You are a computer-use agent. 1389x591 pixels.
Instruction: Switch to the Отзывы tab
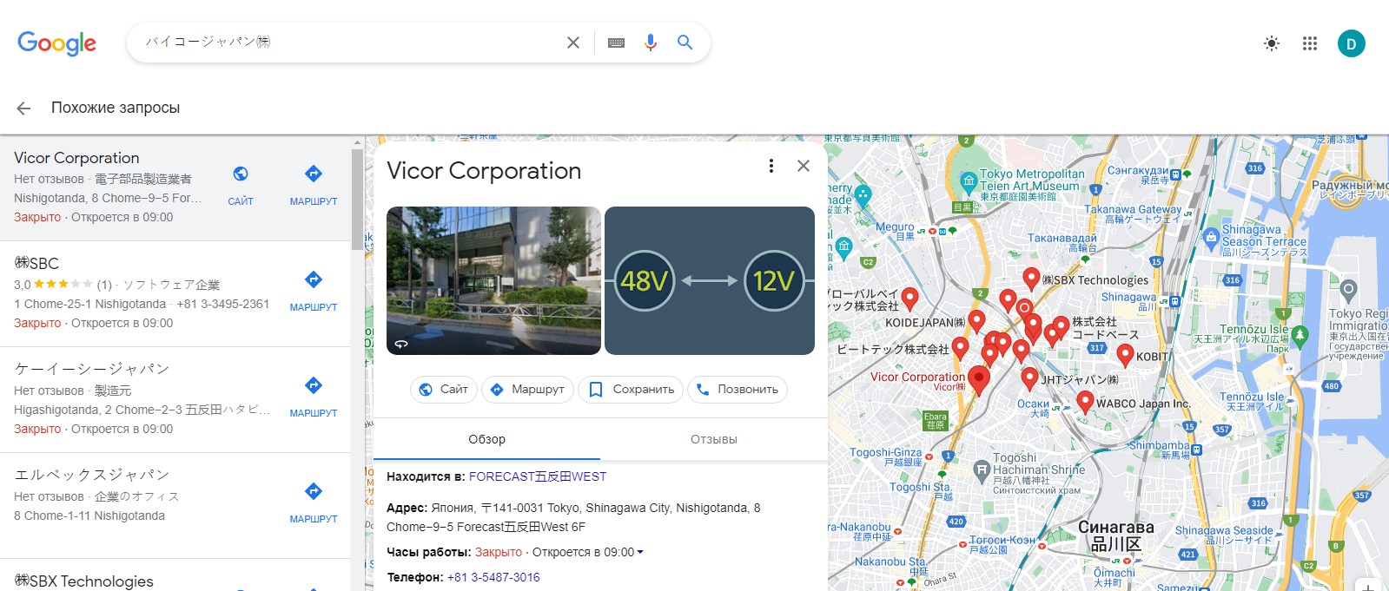(x=714, y=439)
